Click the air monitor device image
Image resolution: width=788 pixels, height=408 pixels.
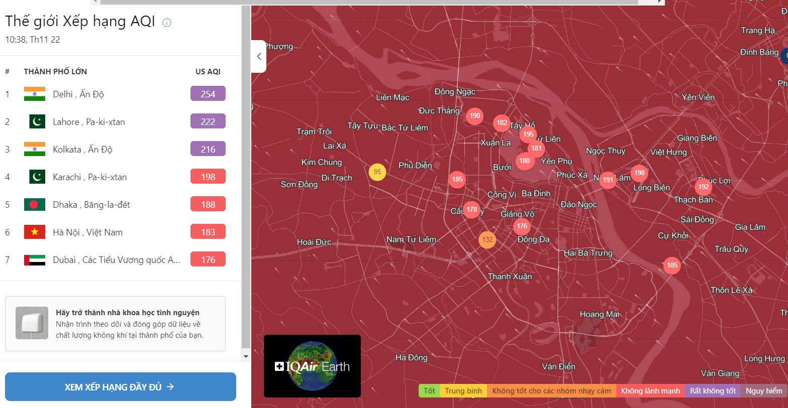32,323
